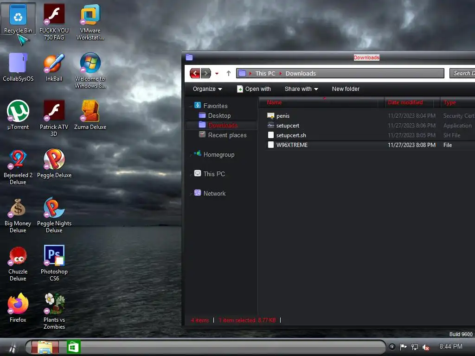Open Firefox desktop shortcut

18,308
